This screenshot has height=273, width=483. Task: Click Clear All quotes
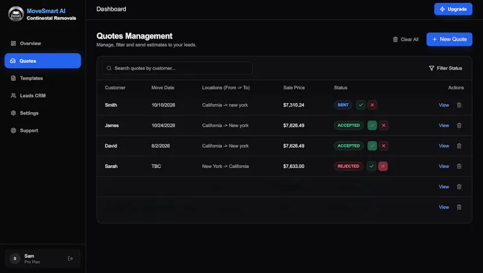point(406,39)
